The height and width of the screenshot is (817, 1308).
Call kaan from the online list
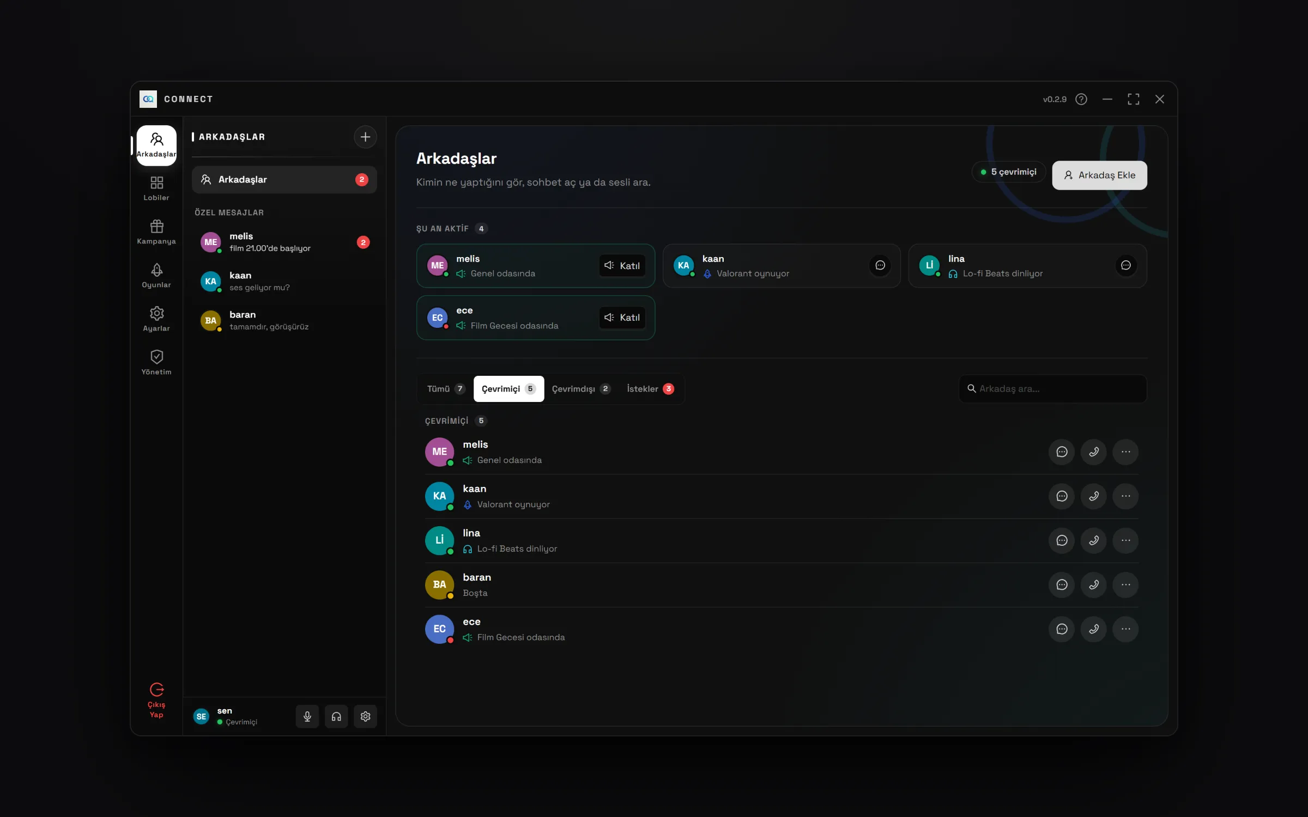(1094, 496)
